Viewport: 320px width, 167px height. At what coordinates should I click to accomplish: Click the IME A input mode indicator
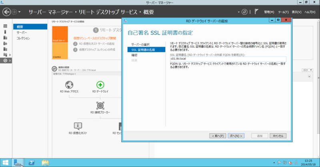click(x=296, y=163)
